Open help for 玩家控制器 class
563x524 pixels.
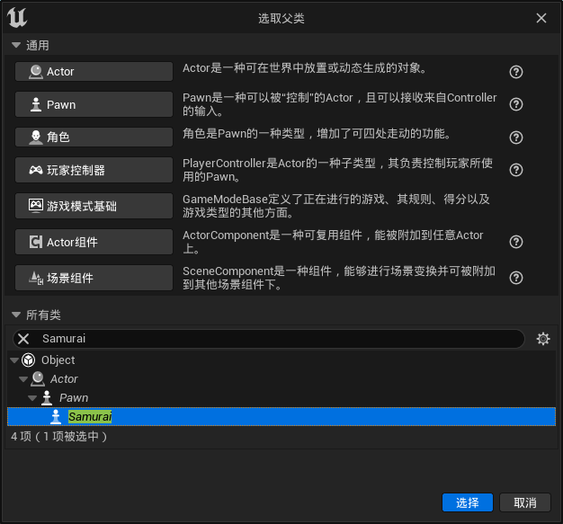516,170
